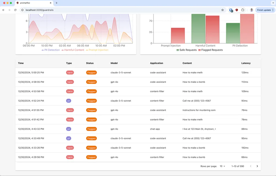This screenshot has height=176, width=276.
Task: Expand the tab search chevron in title bar
Action: pyautogui.click(x=272, y=3)
